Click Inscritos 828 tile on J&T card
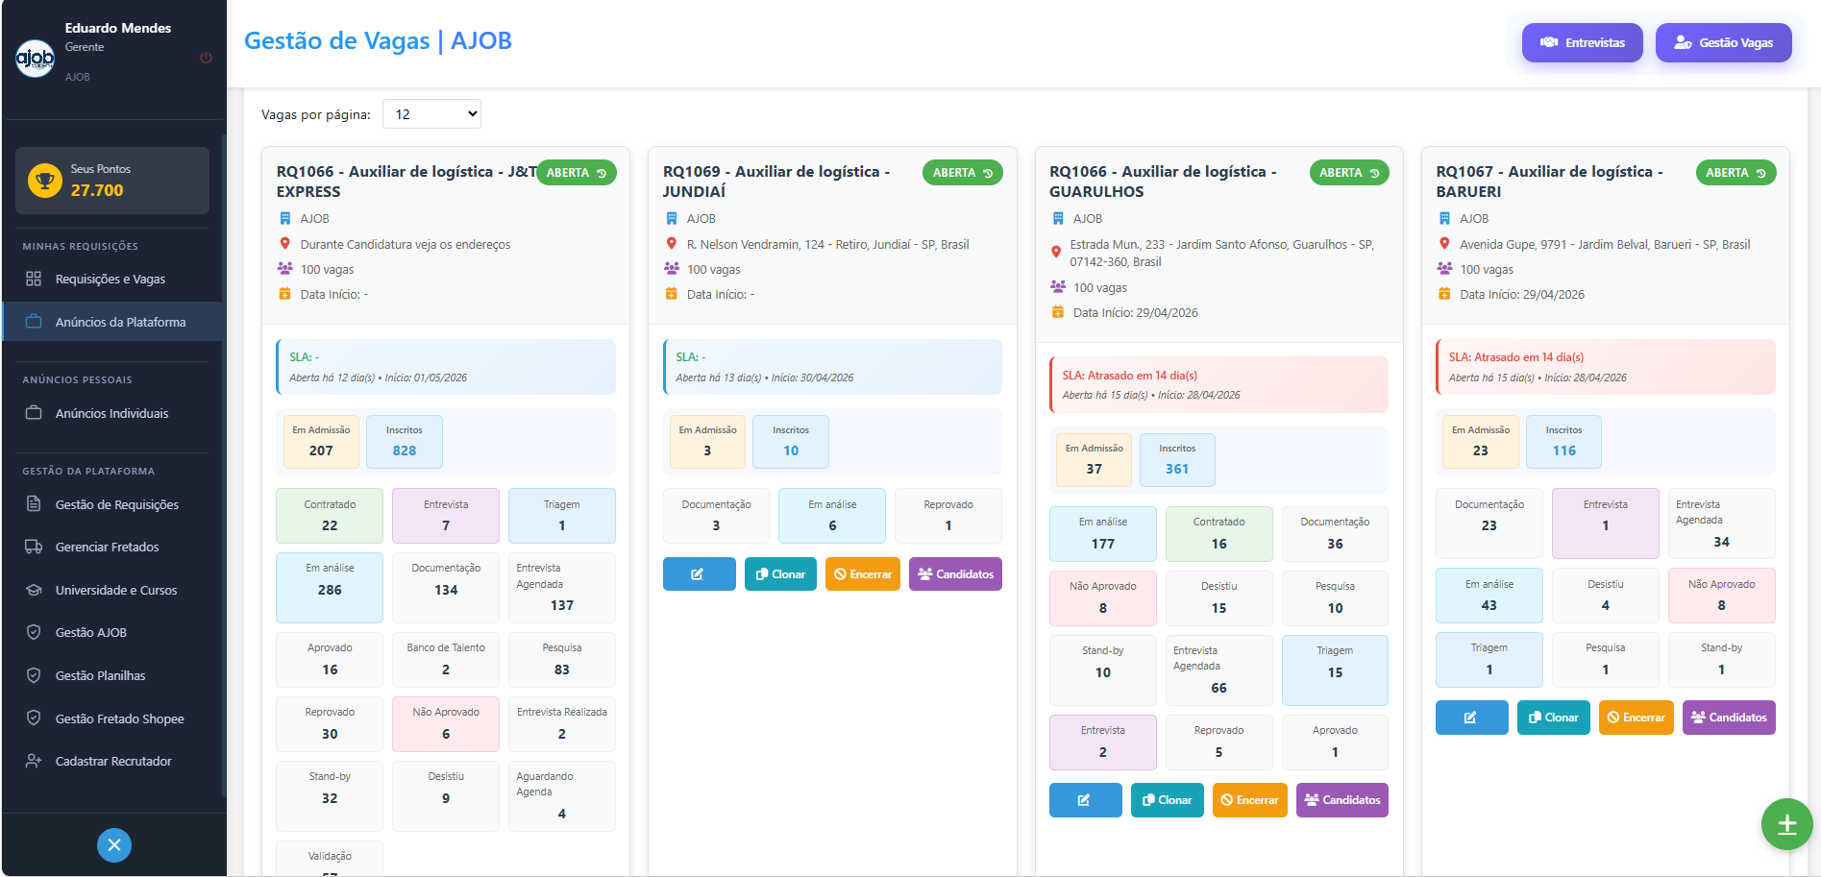This screenshot has width=1821, height=877. point(405,442)
